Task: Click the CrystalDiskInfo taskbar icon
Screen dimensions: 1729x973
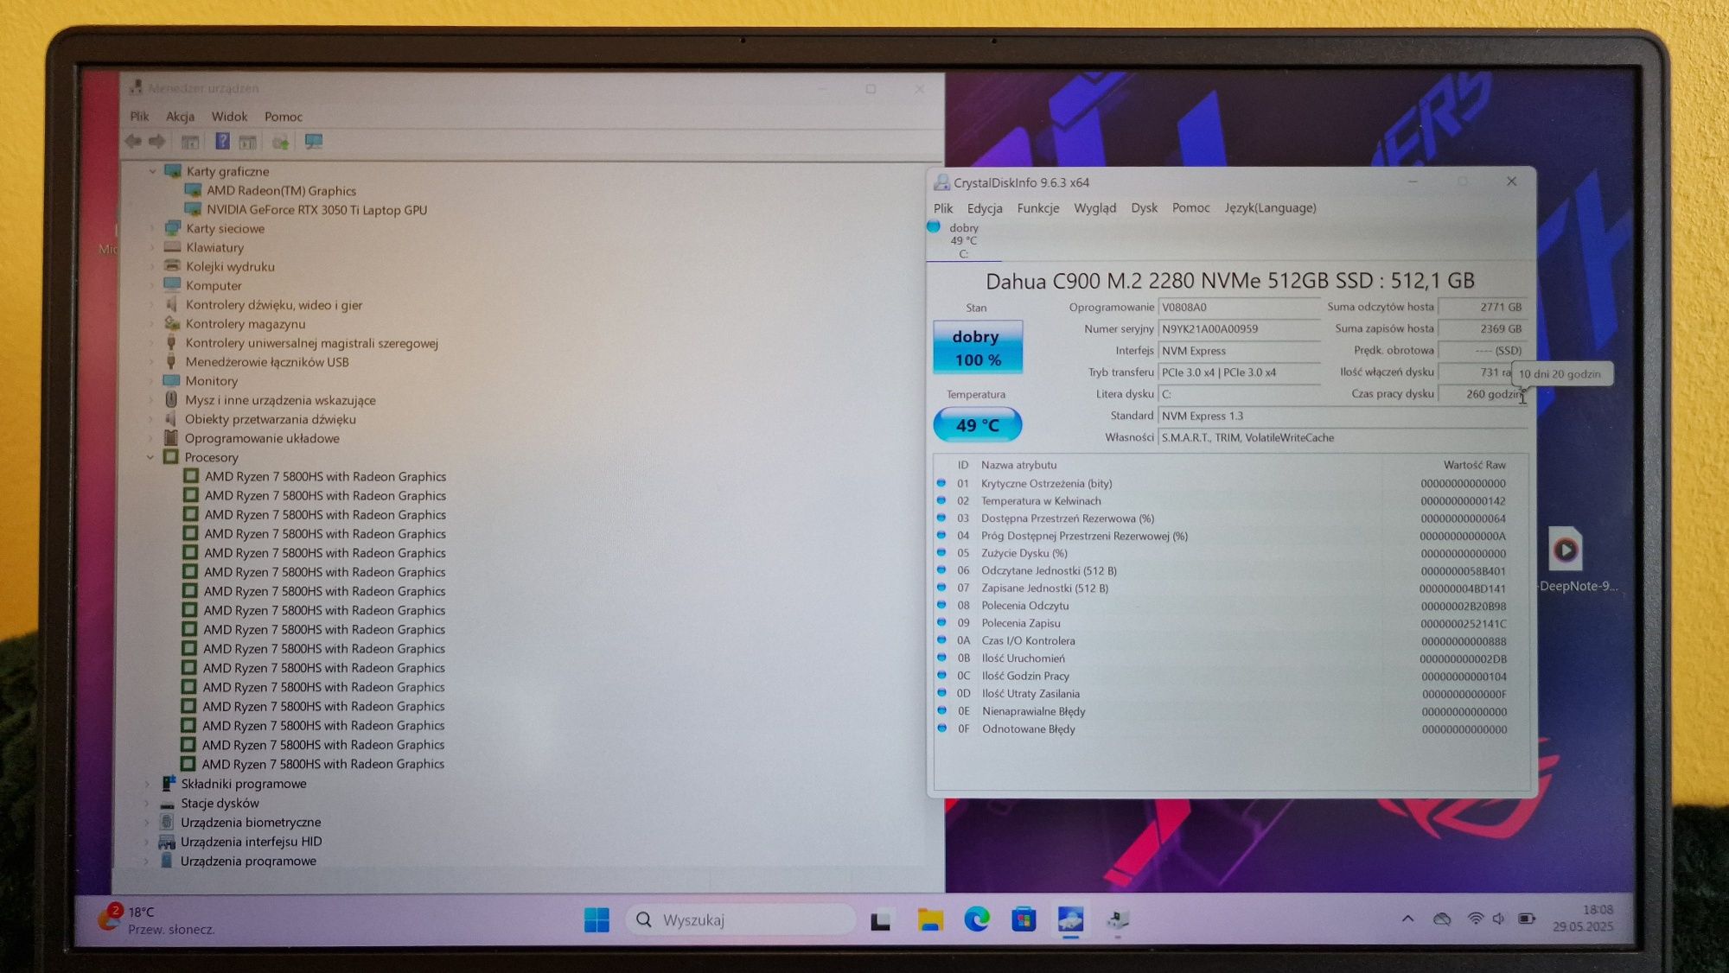Action: click(1070, 920)
